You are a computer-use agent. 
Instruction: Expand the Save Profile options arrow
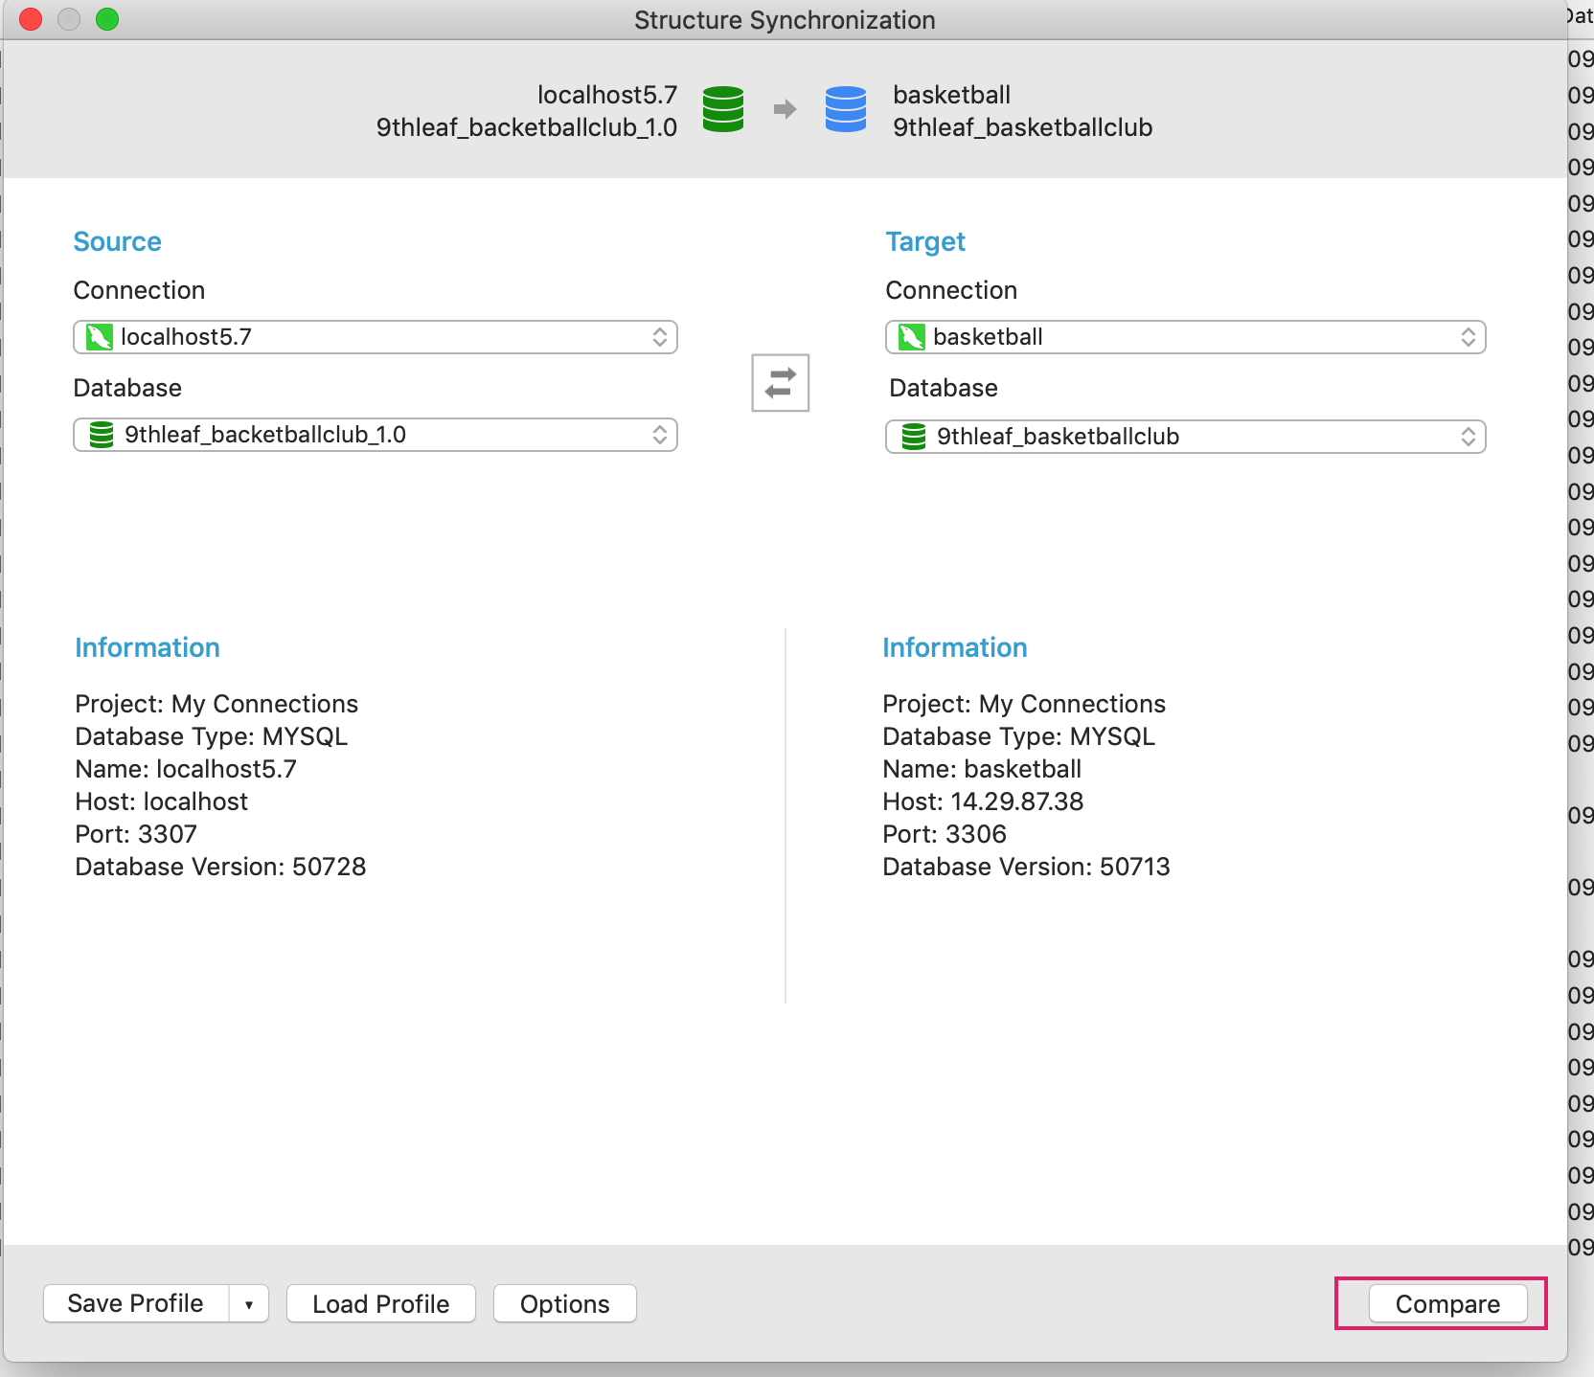(249, 1303)
